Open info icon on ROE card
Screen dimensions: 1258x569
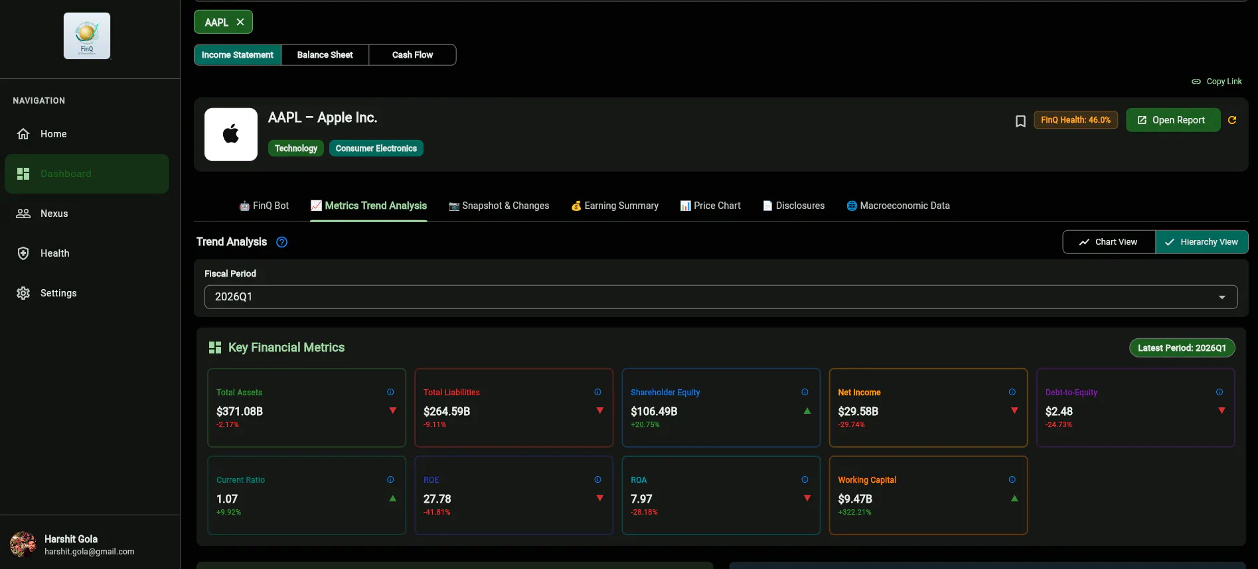click(597, 479)
